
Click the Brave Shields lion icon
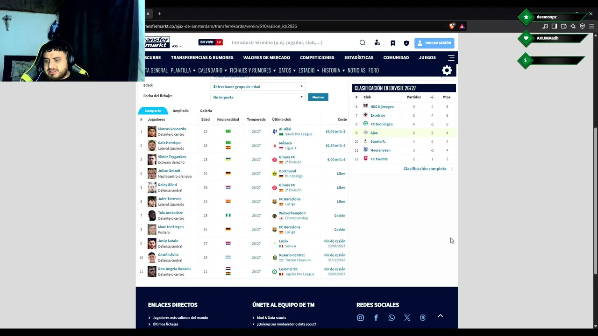point(452,26)
